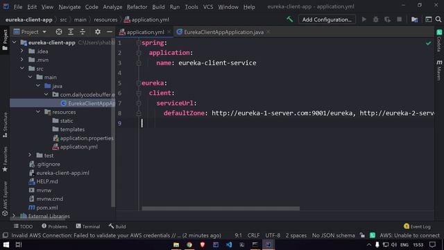This screenshot has width=444, height=250.
Task: Click Expand All icon in Project panel
Action: coord(71,32)
